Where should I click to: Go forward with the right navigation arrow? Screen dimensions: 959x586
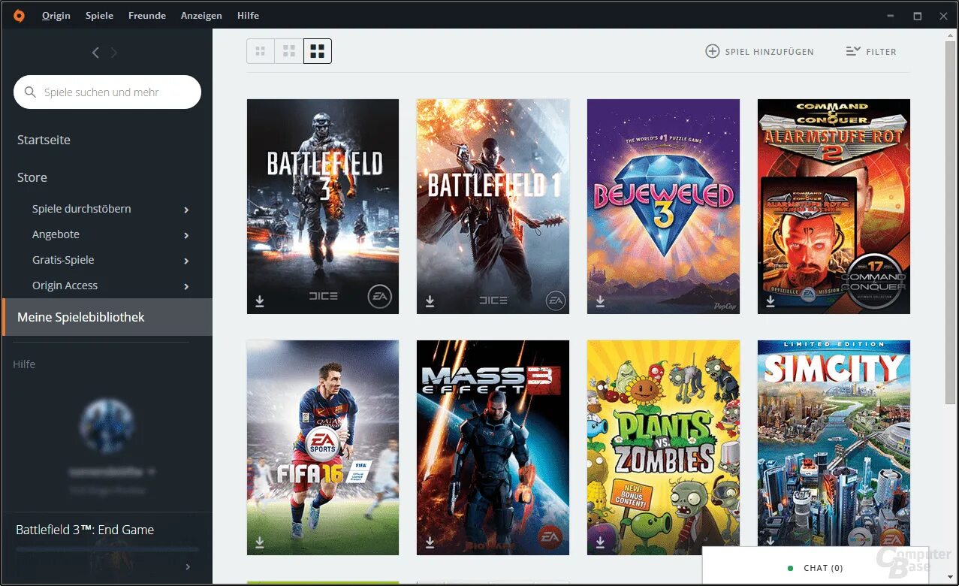pyautogui.click(x=114, y=53)
